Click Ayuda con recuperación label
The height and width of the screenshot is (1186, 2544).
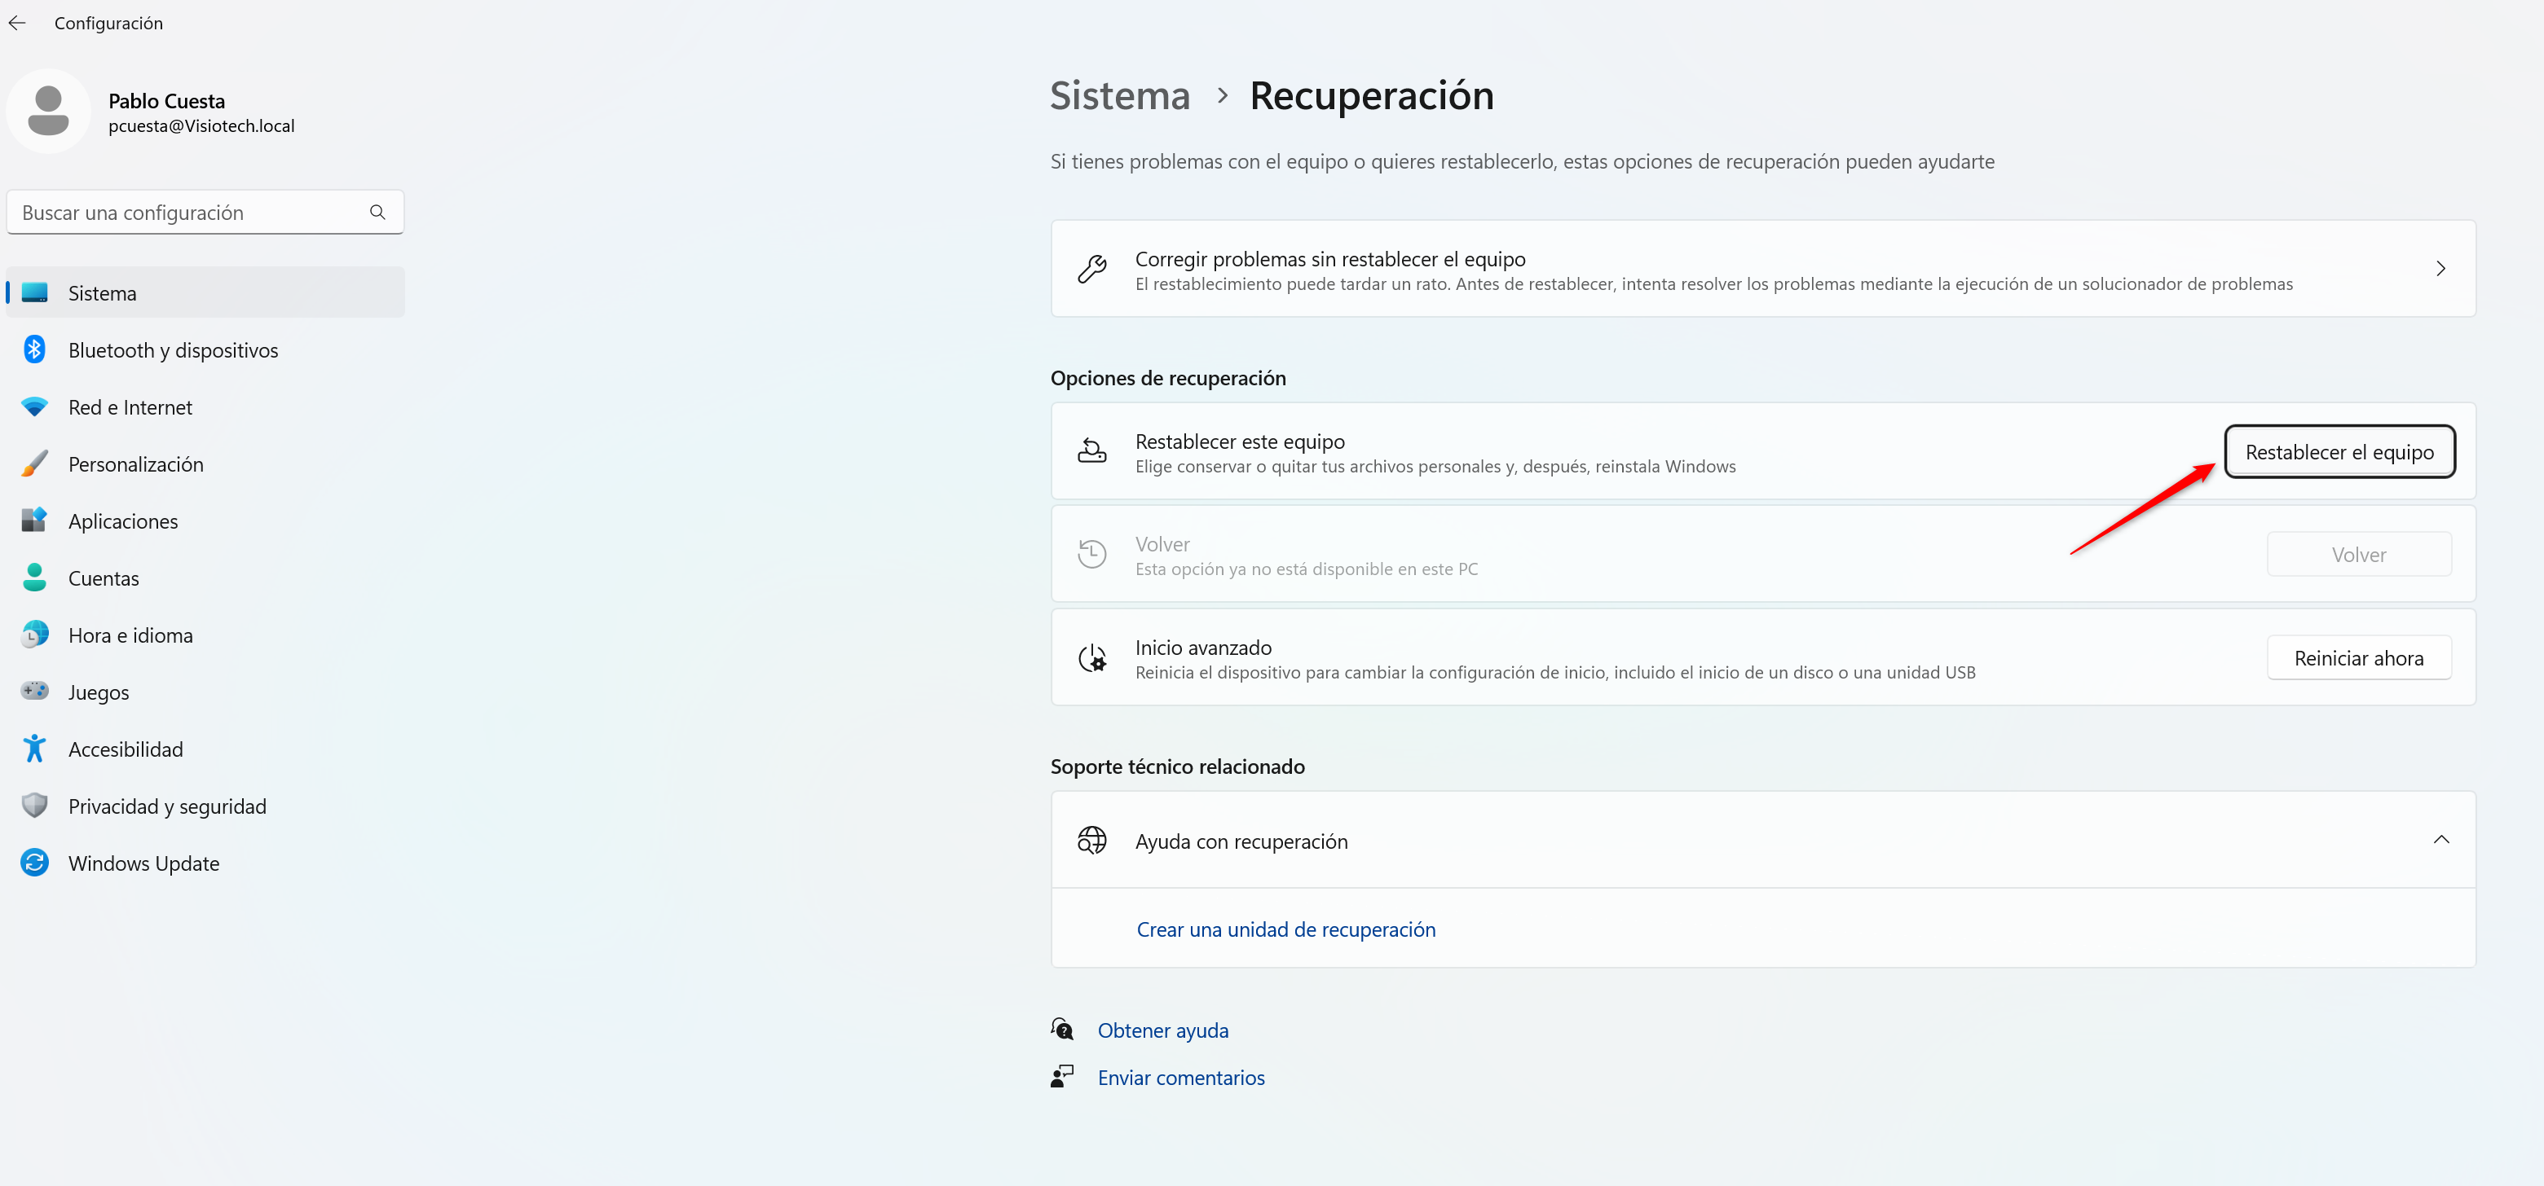pos(1241,841)
